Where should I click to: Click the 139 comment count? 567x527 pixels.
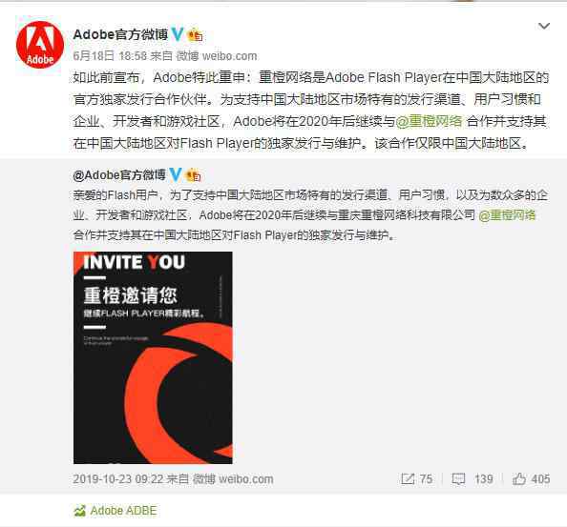click(483, 479)
